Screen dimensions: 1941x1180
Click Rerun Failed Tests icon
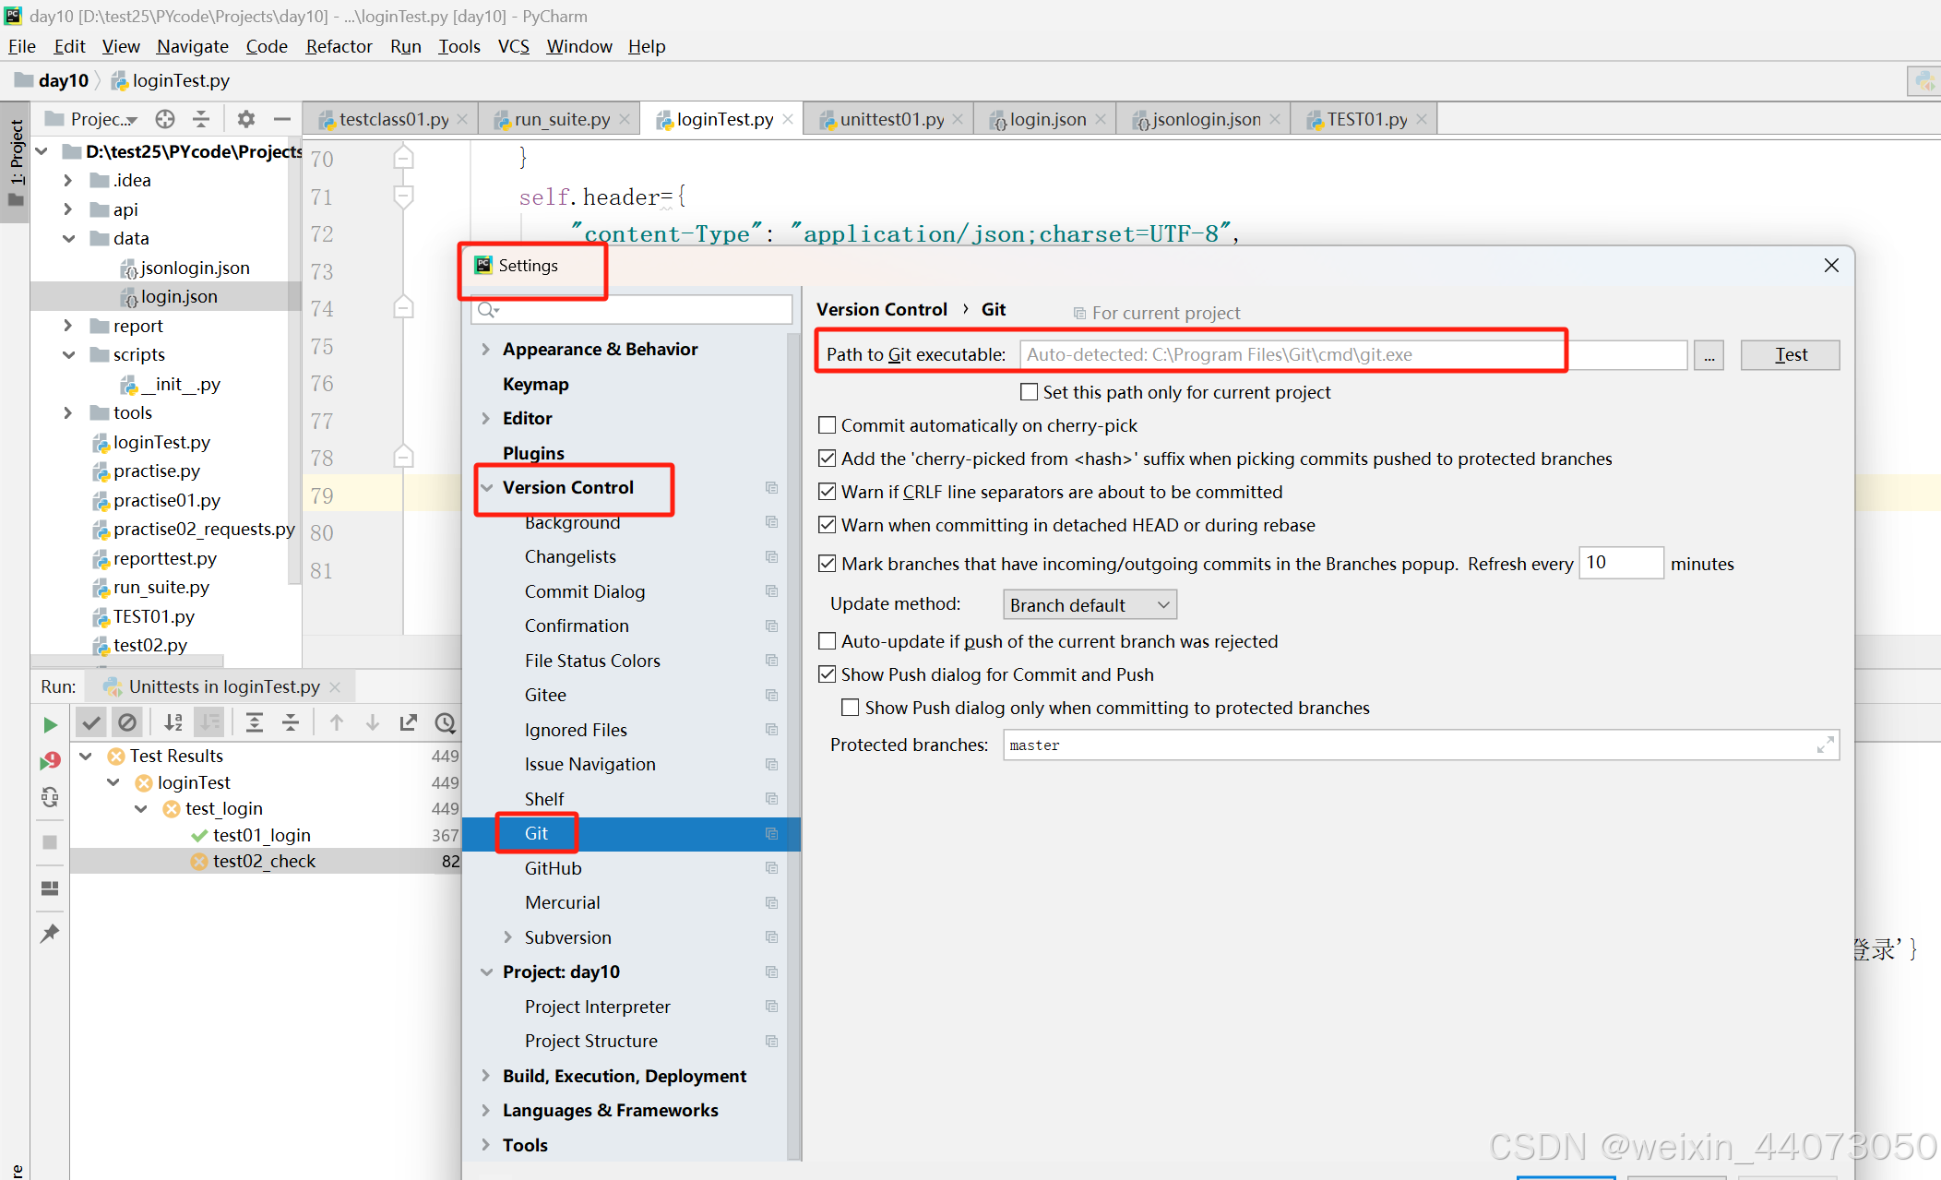[50, 760]
